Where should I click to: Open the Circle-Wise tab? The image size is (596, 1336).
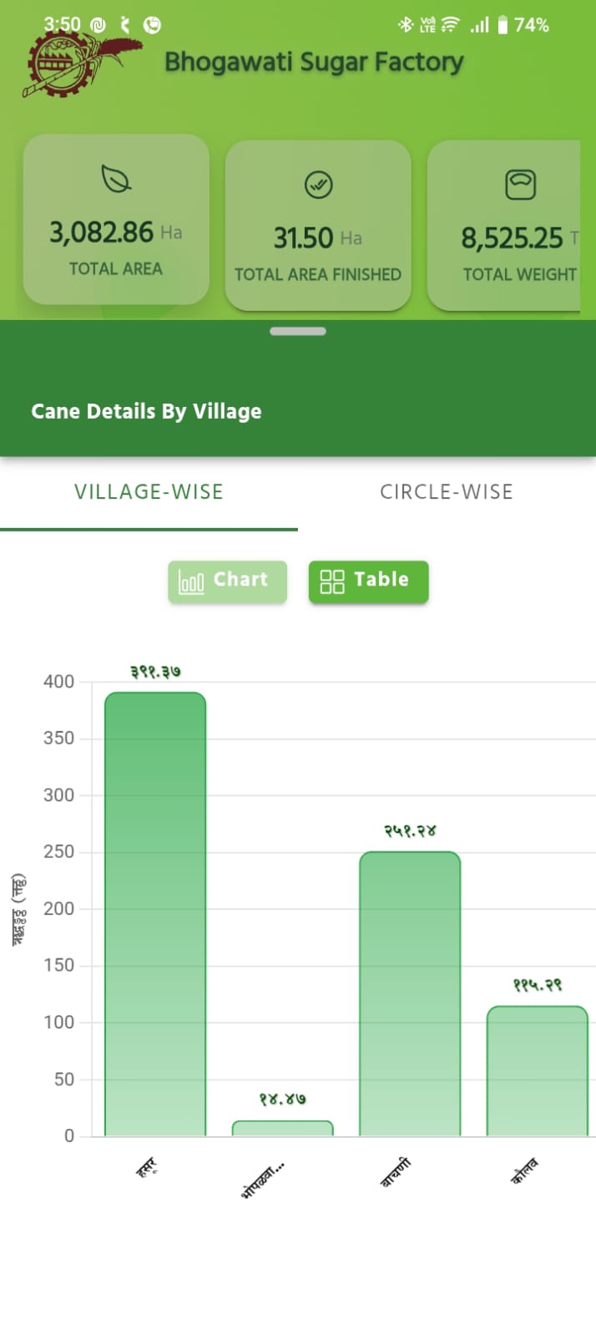pyautogui.click(x=447, y=492)
